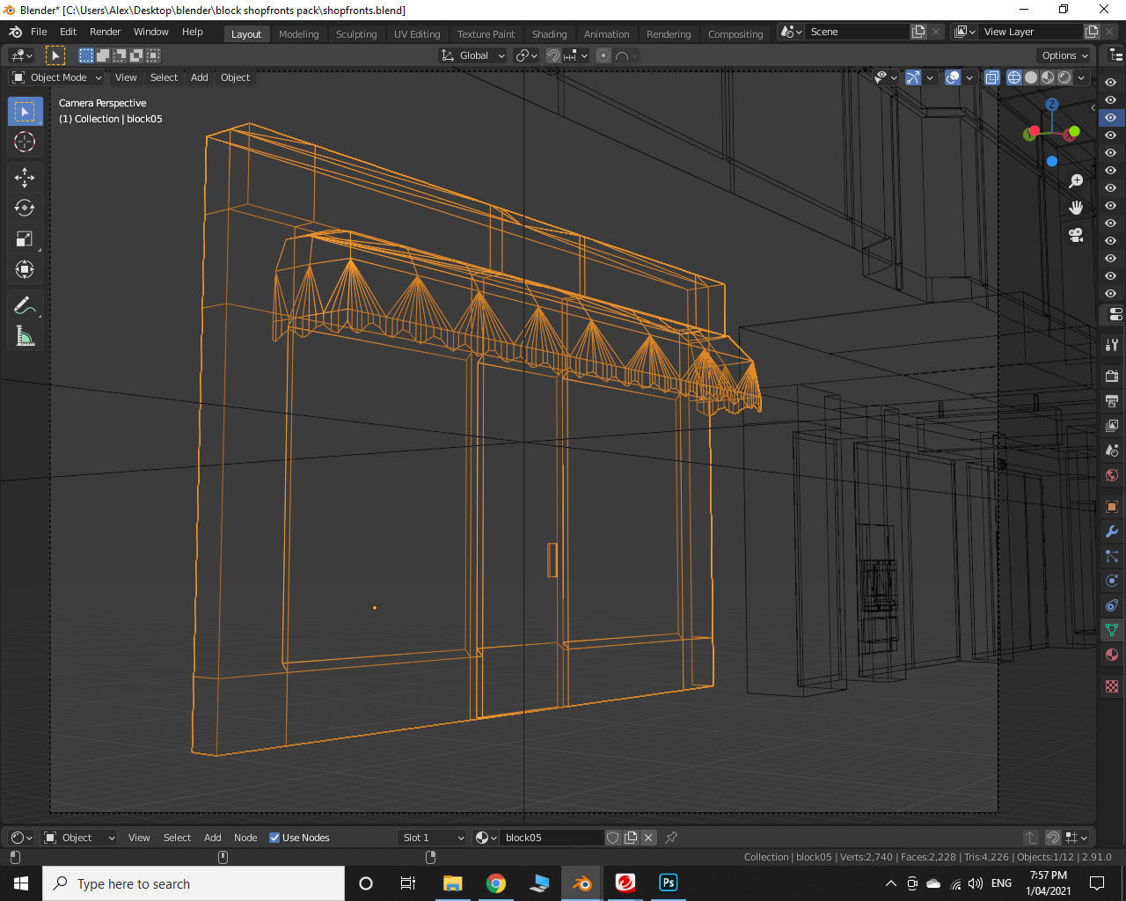Switch to the UV Editing workspace tab
This screenshot has height=901, width=1126.
coord(417,34)
